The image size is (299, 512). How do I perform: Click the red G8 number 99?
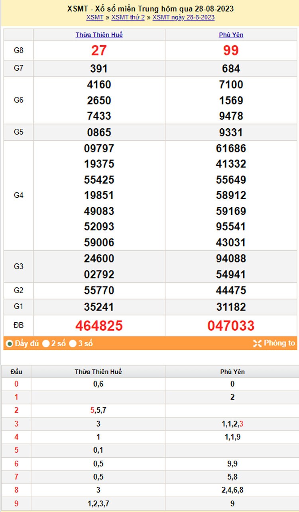coord(231,51)
